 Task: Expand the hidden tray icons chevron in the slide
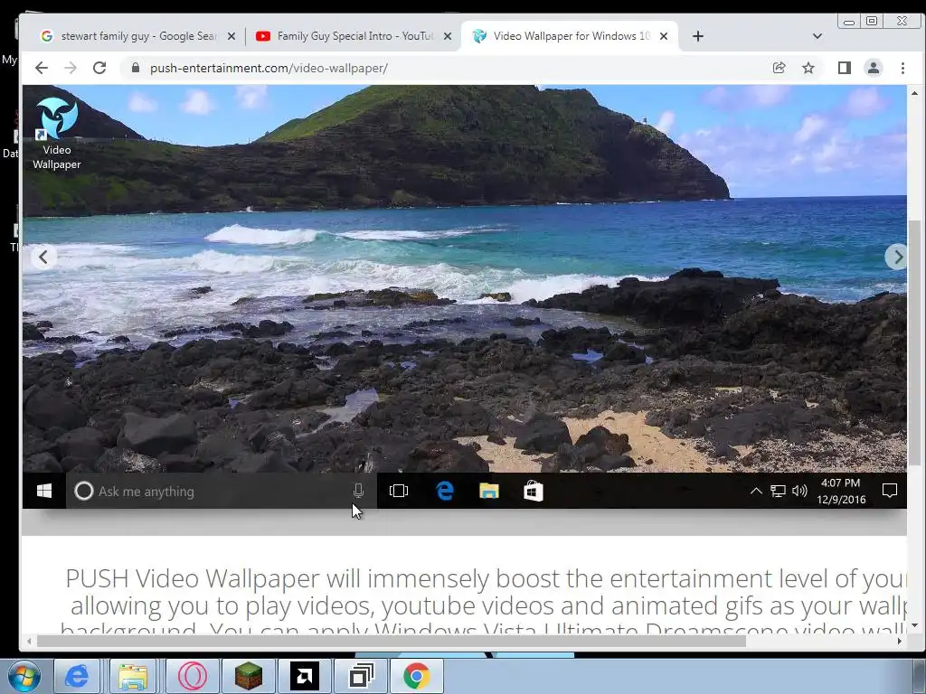click(756, 491)
